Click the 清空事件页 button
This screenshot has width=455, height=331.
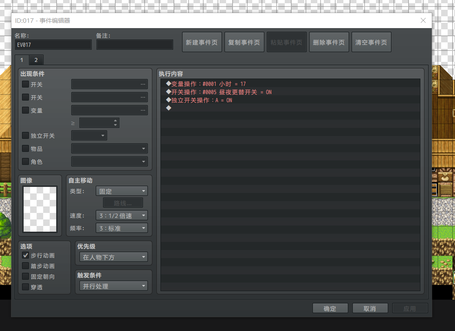point(371,42)
